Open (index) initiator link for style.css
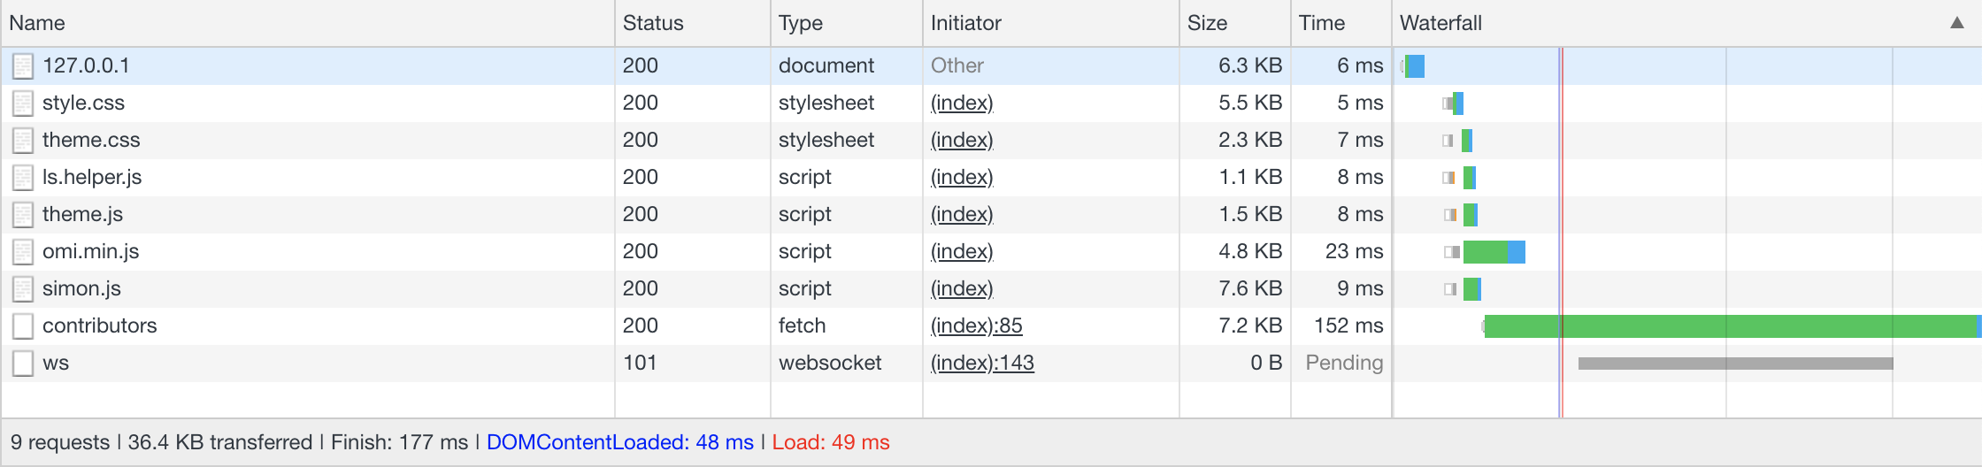 (x=962, y=103)
